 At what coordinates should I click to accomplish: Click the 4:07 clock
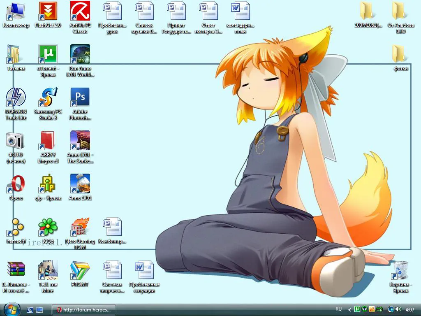coord(410,310)
